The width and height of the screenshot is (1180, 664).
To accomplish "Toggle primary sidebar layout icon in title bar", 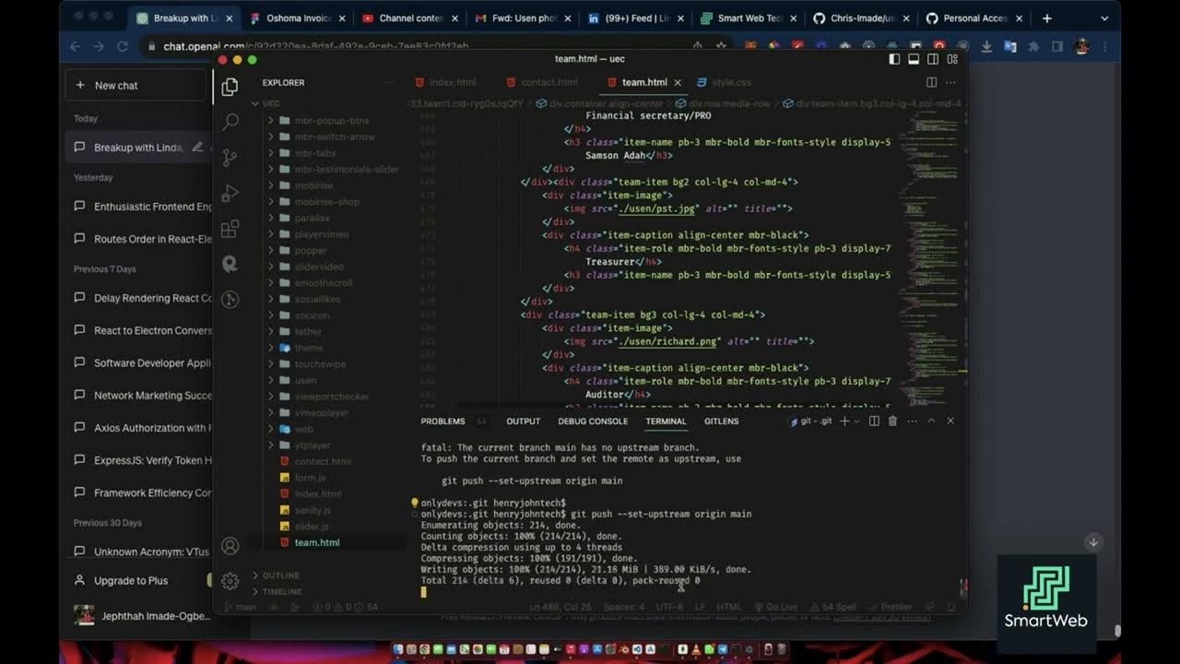I will (x=894, y=59).
